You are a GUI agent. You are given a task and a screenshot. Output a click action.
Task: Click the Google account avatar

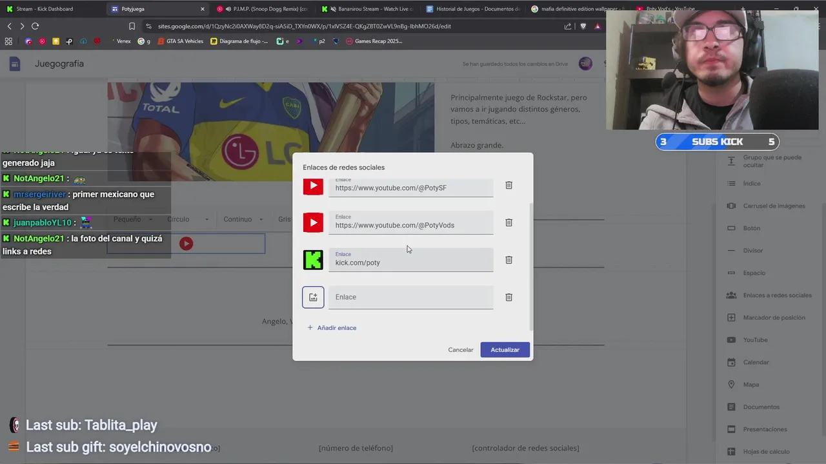coord(585,63)
